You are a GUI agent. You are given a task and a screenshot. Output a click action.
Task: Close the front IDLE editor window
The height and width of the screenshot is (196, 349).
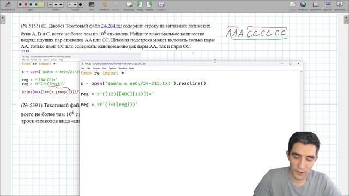click(x=298, y=64)
